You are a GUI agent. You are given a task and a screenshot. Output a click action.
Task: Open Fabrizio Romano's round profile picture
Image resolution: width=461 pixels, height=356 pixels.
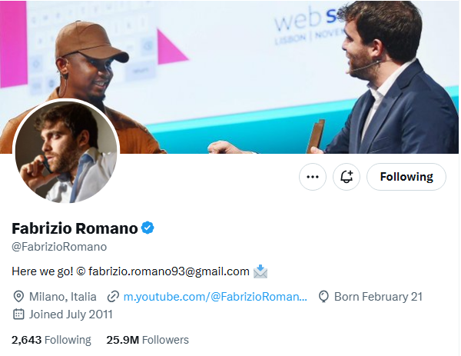click(66, 151)
